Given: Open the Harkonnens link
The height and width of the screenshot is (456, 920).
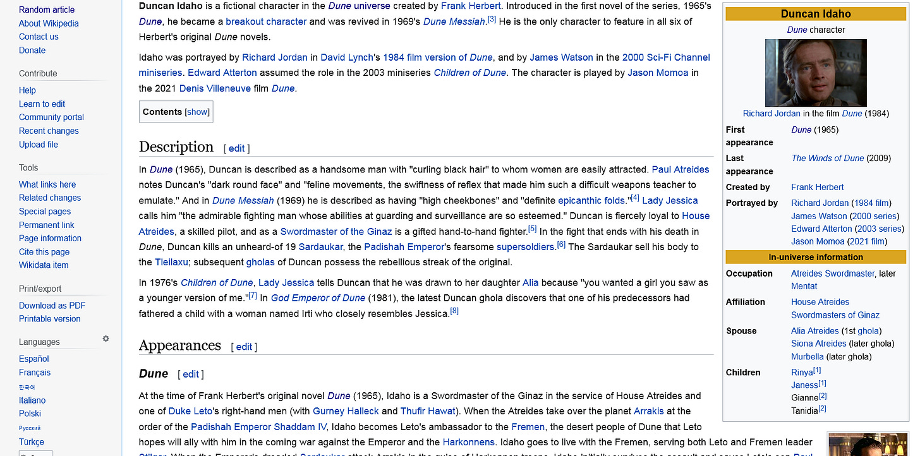Looking at the screenshot, I should tap(469, 442).
